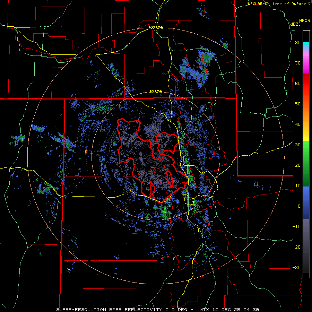Click the 50 NMI range ring label
Viewport: 312px width, 312px height.
156,92
